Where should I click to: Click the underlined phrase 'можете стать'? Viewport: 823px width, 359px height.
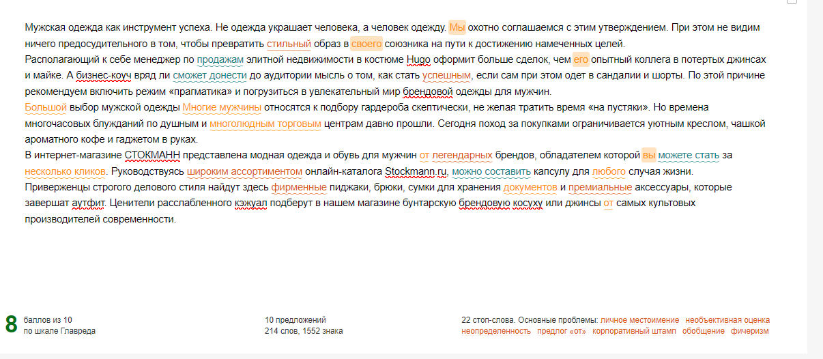(689, 155)
